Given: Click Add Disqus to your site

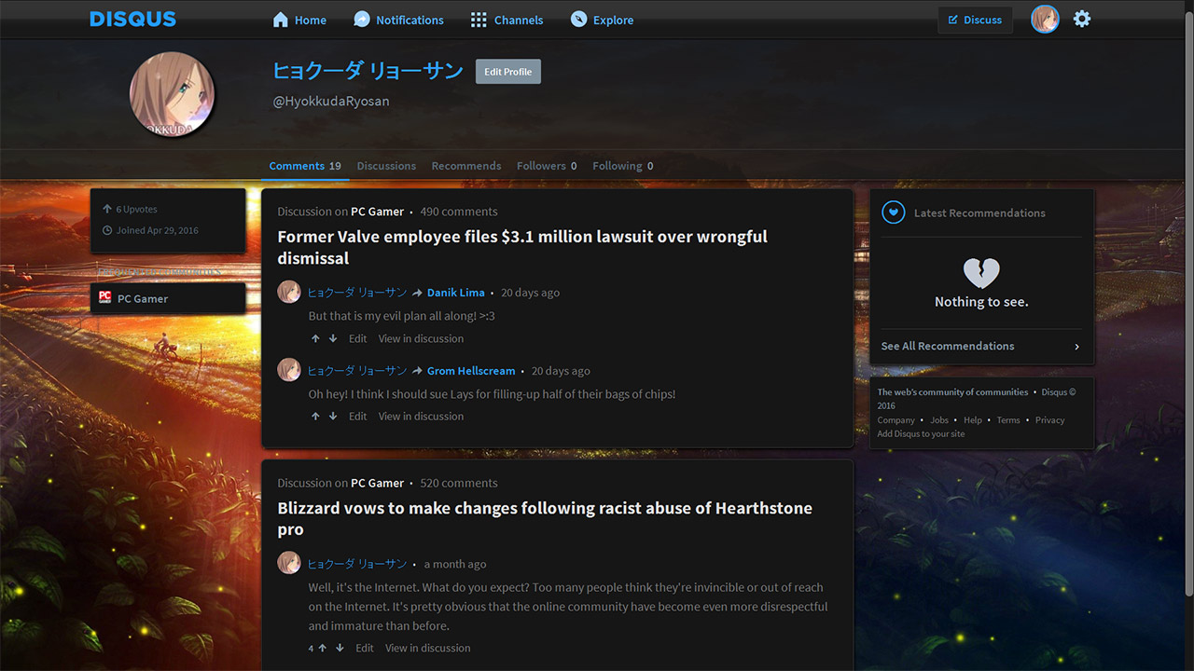Looking at the screenshot, I should click(x=921, y=434).
